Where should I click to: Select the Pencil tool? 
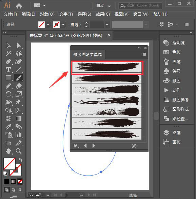[8, 86]
